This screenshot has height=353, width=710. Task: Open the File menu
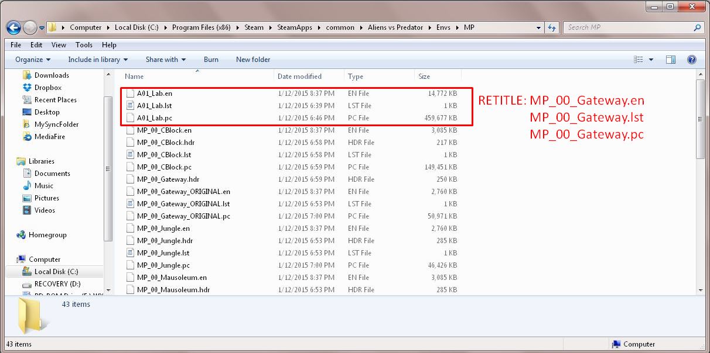[16, 45]
